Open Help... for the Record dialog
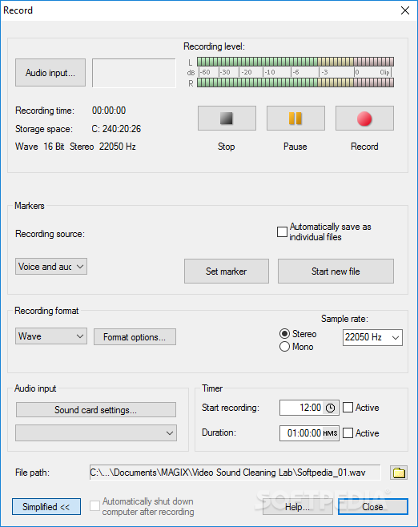 click(297, 507)
